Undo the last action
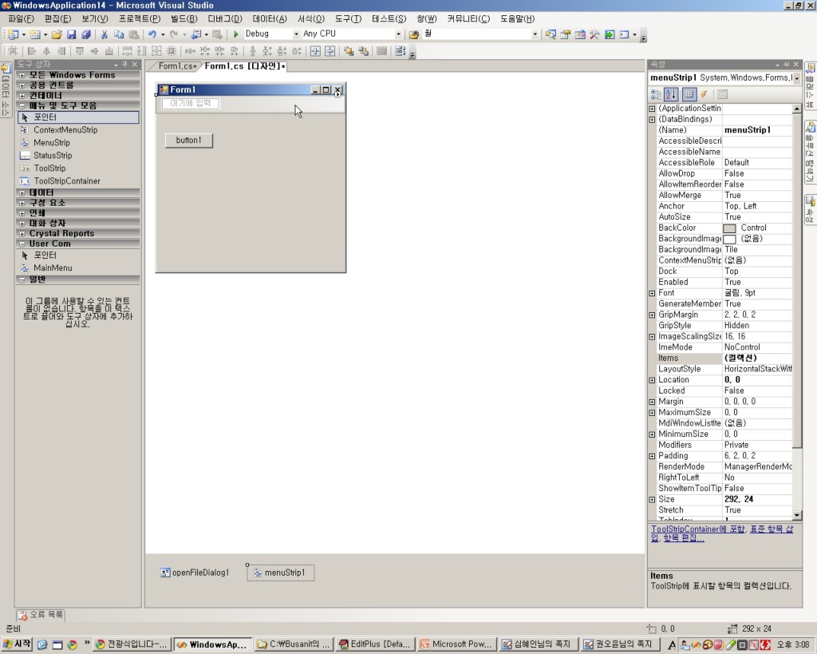The width and height of the screenshot is (817, 654). point(152,34)
